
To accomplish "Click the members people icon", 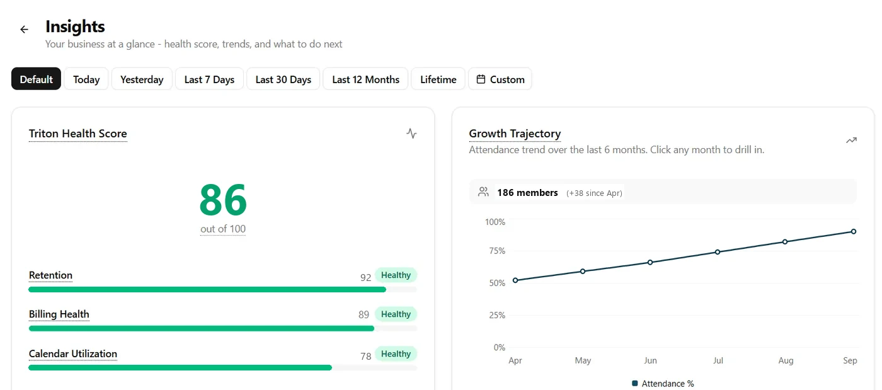I will [x=483, y=192].
